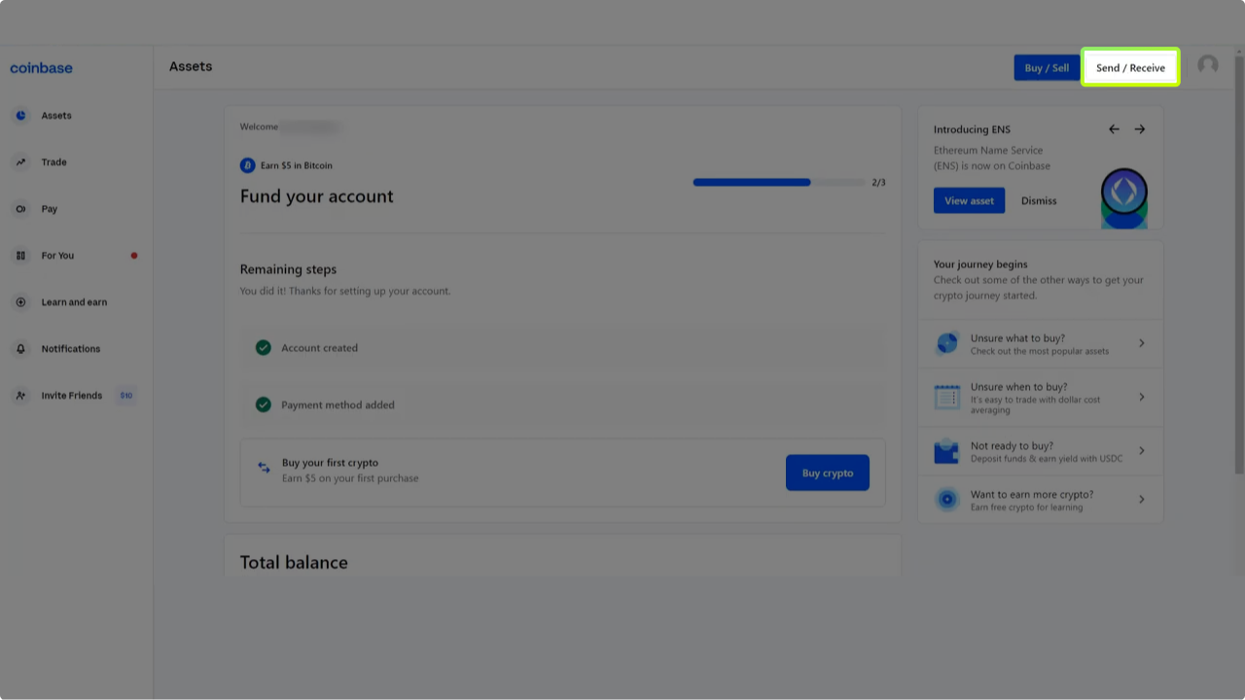Click the pie chart icon for Unsure what to buy
Viewport: 1245px width, 700px height.
pyautogui.click(x=947, y=343)
